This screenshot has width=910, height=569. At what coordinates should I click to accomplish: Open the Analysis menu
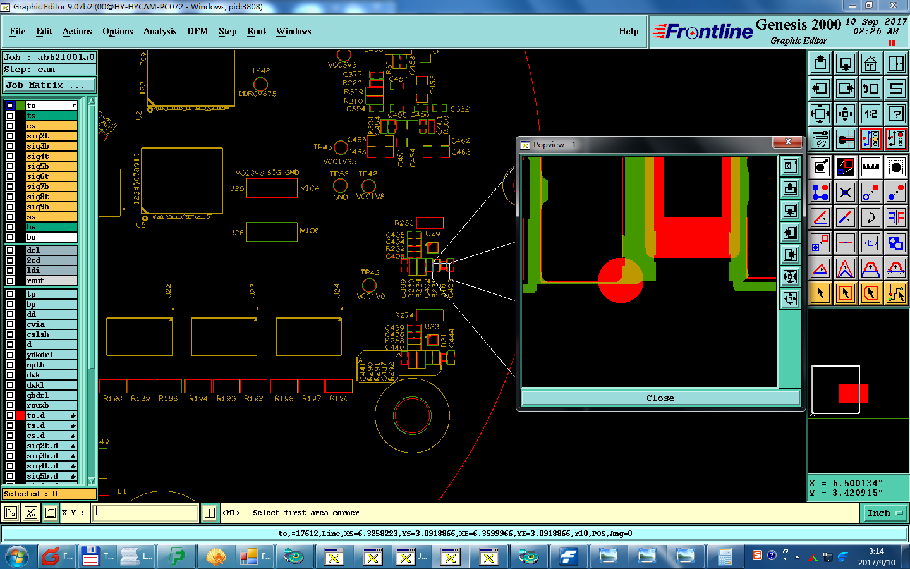160,31
